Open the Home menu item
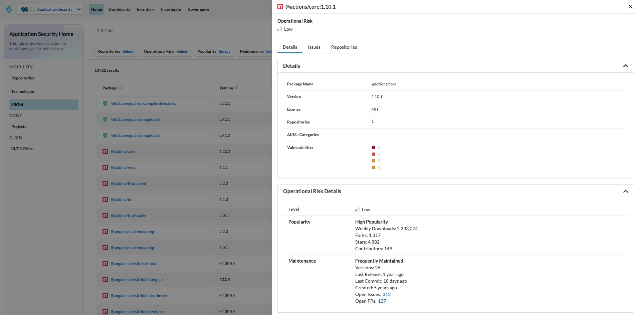 coord(96,9)
